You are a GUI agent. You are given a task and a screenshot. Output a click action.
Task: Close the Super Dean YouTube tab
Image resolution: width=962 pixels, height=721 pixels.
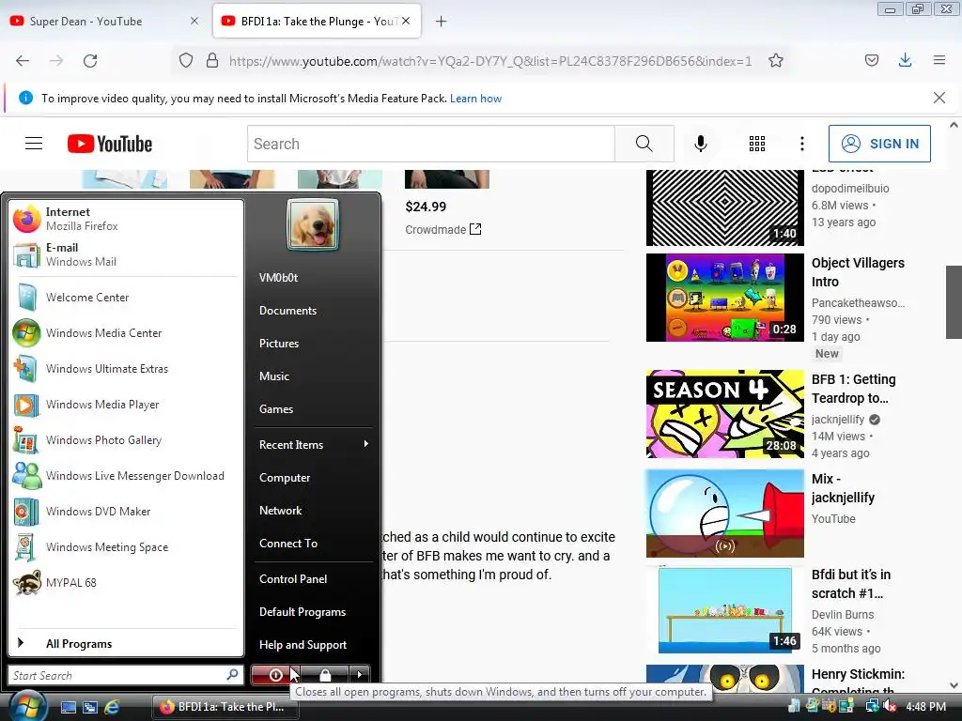pos(194,21)
